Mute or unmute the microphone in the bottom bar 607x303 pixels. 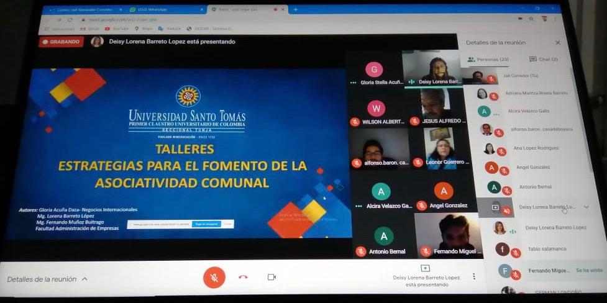point(214,278)
